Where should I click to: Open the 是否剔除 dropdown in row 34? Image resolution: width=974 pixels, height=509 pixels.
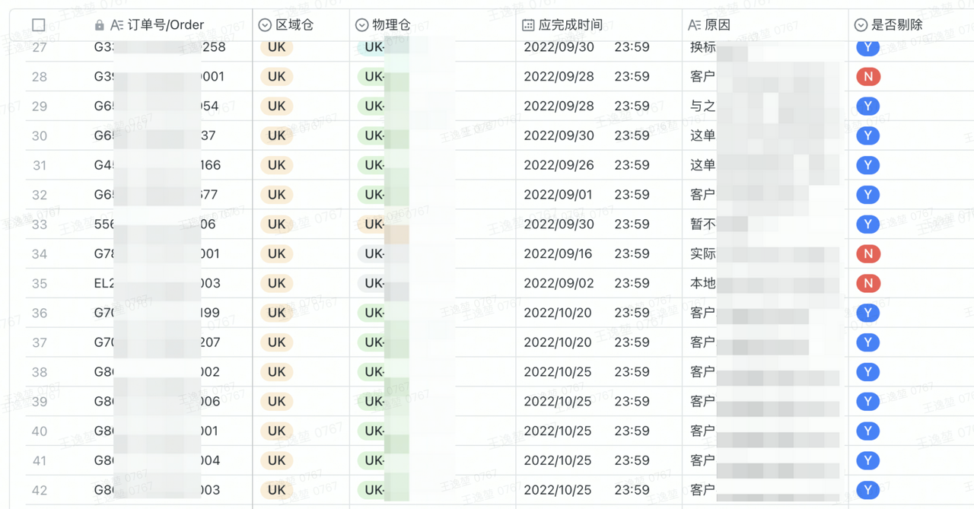point(867,254)
